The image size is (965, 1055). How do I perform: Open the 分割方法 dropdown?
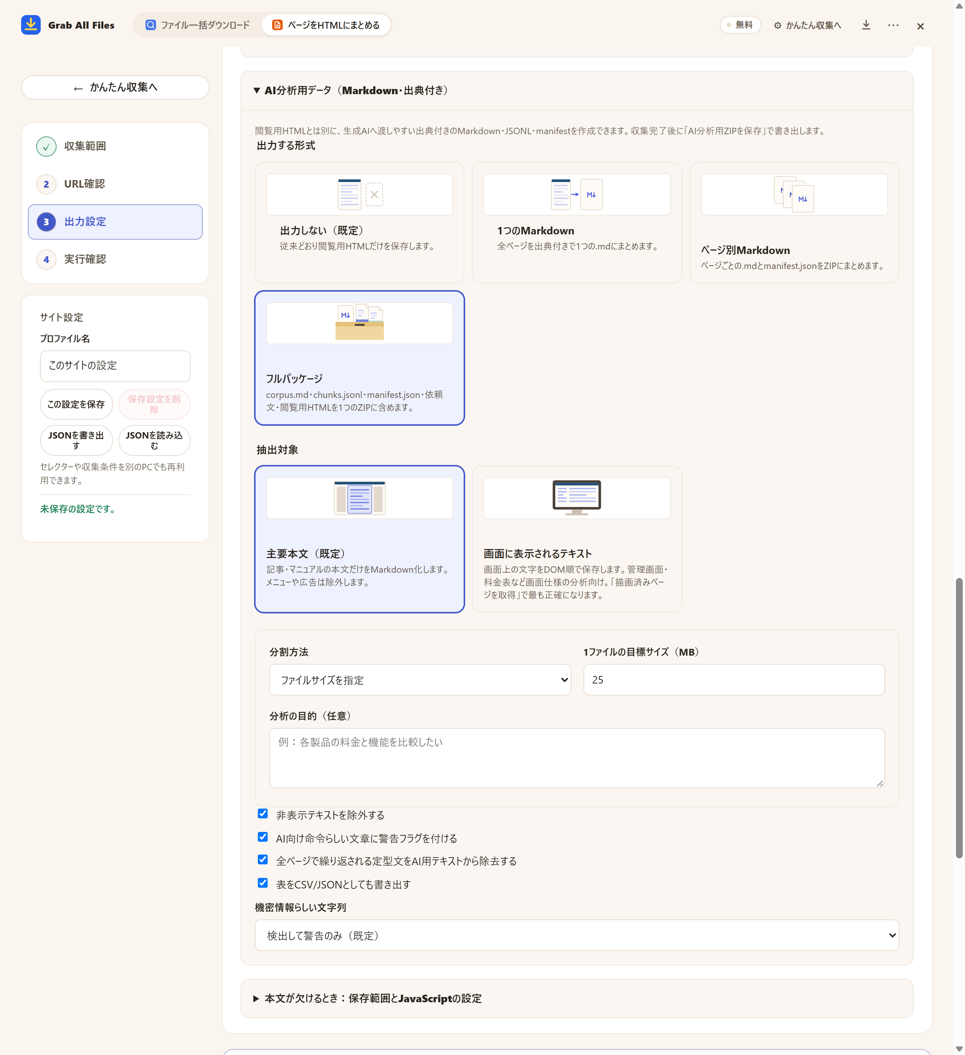[x=420, y=680]
